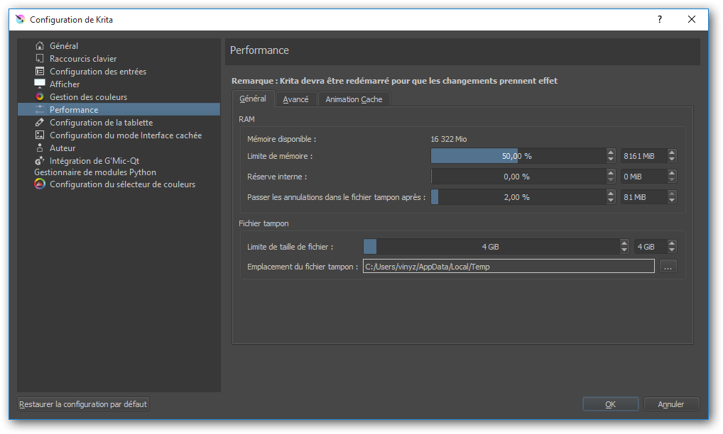Decrease the 4 GiB file size stepper

(672, 250)
